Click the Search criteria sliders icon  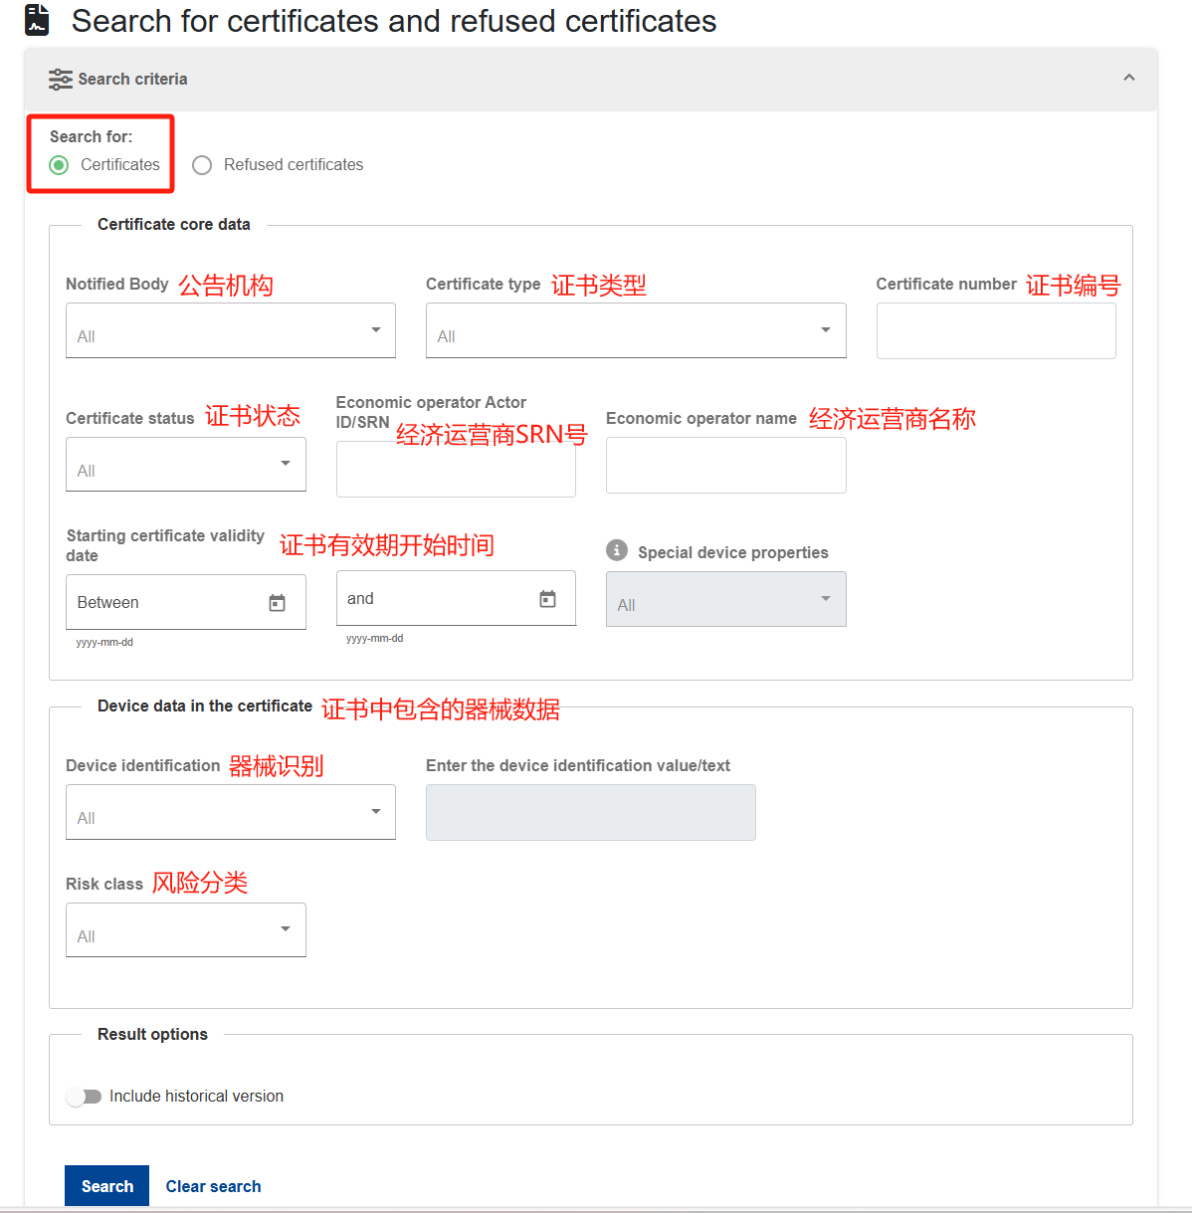pyautogui.click(x=61, y=79)
